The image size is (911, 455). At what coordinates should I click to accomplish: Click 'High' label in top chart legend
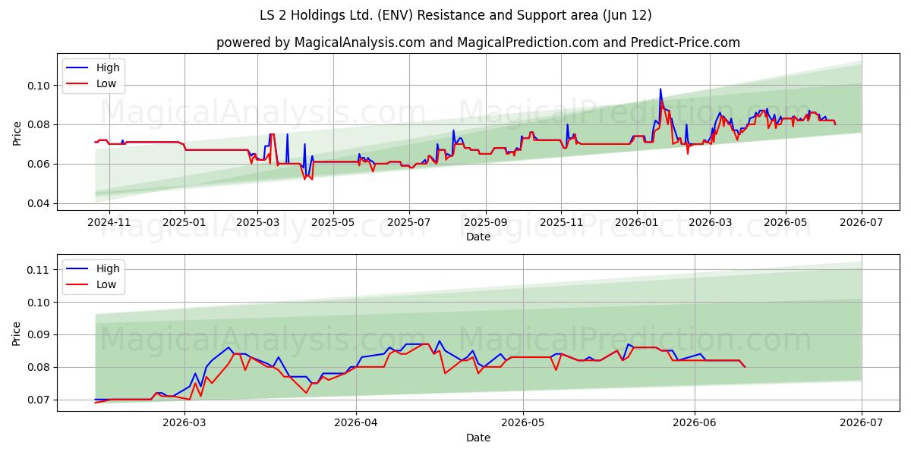[108, 67]
